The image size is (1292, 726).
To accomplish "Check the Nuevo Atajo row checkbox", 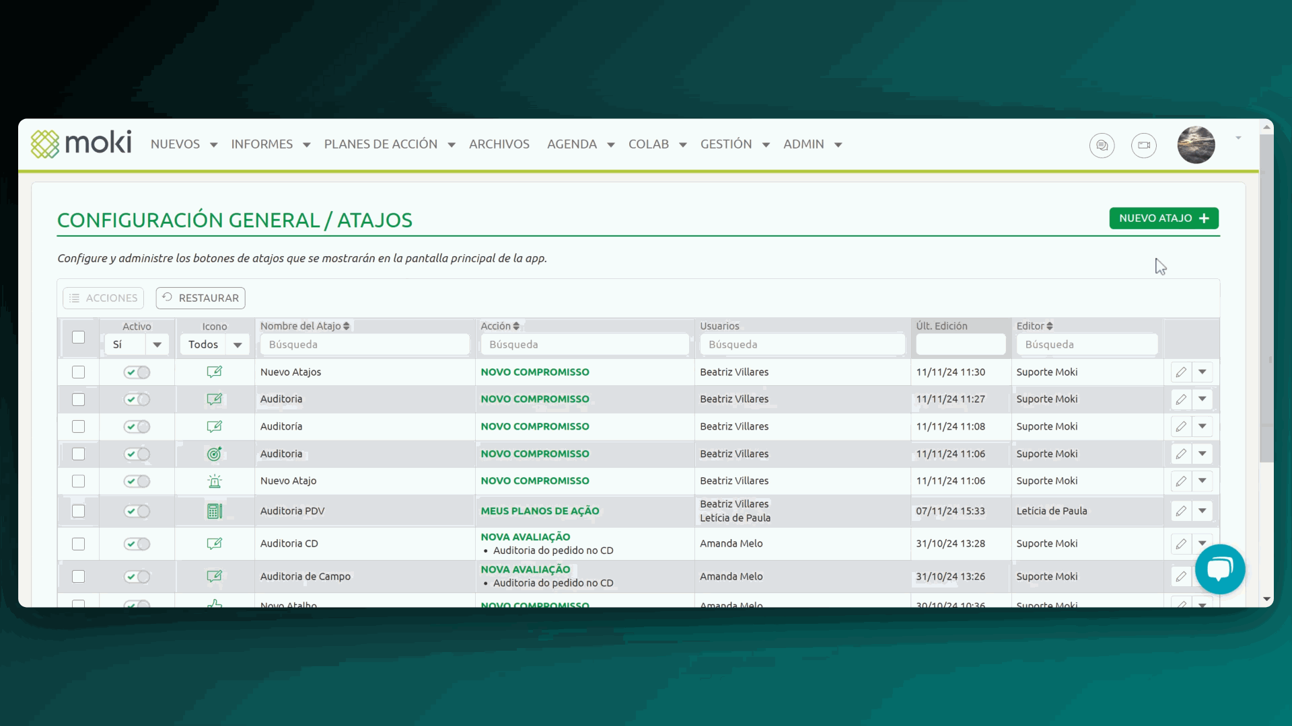I will click(x=79, y=481).
